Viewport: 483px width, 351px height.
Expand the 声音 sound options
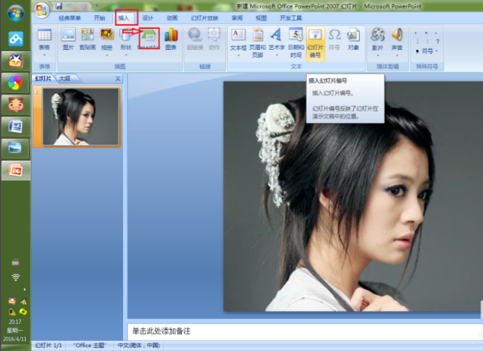click(397, 56)
